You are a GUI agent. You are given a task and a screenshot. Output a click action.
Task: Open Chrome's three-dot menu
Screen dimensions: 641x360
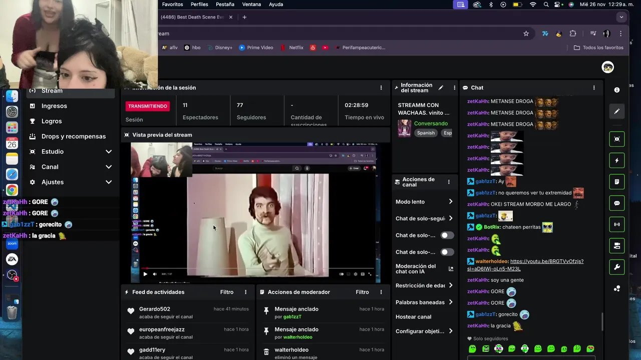pos(620,33)
